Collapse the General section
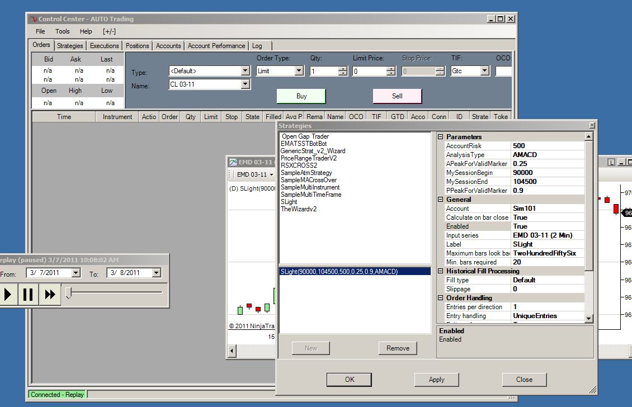This screenshot has height=407, width=632. [441, 200]
